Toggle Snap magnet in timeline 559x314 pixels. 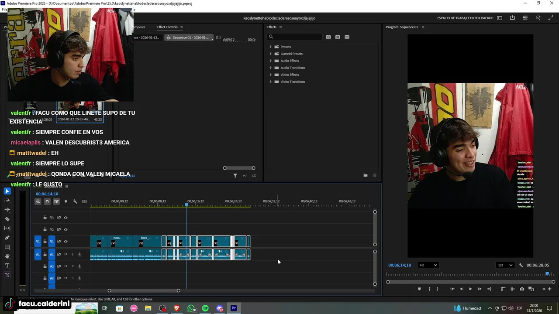tap(47, 201)
